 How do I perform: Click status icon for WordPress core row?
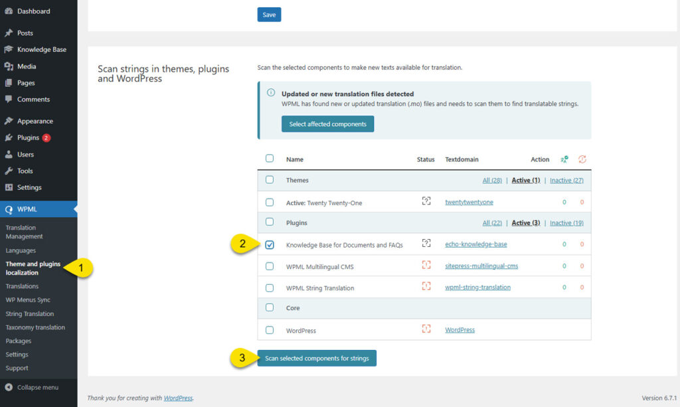[426, 329]
